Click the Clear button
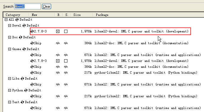The width and height of the screenshot is (204, 112). tap(46, 6)
